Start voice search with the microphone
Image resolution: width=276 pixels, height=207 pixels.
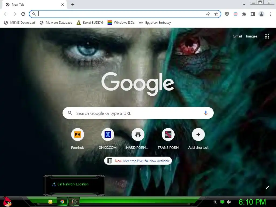(x=206, y=113)
